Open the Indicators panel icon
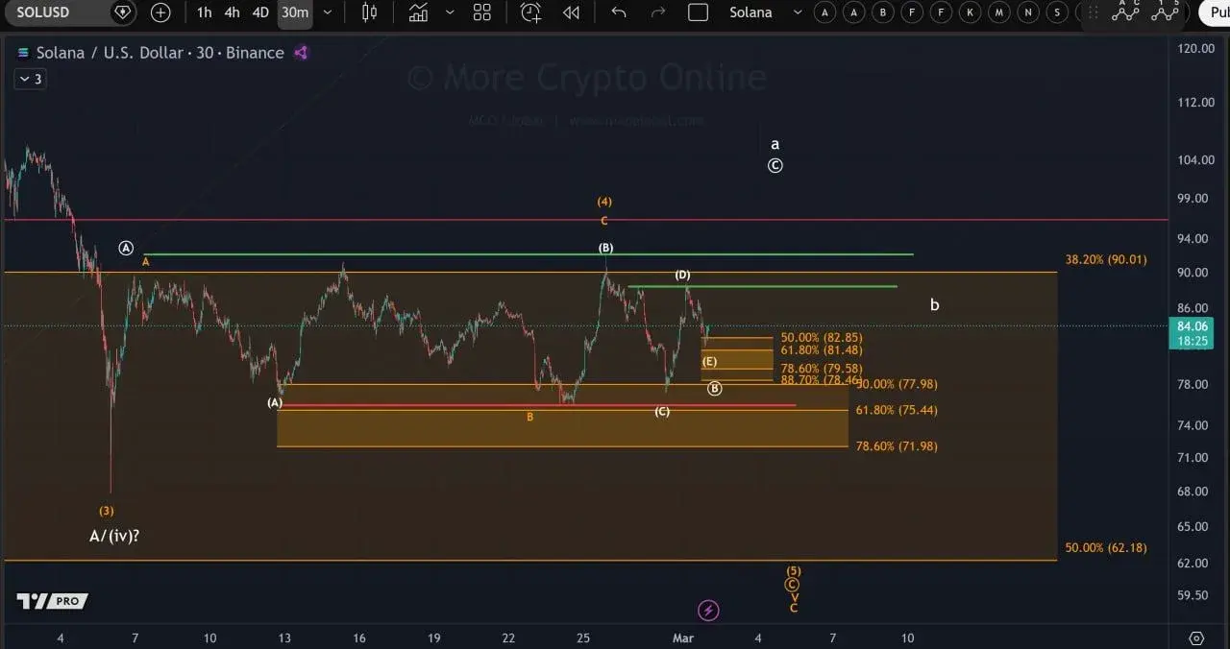Image resolution: width=1230 pixels, height=649 pixels. pyautogui.click(x=417, y=12)
